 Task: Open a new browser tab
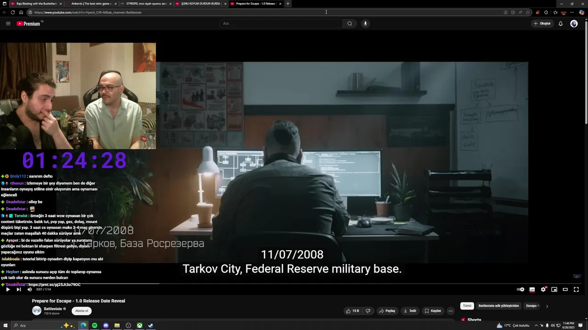[x=288, y=4]
